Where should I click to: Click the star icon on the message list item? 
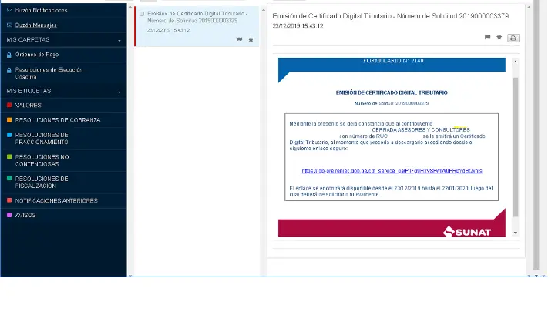(x=251, y=39)
